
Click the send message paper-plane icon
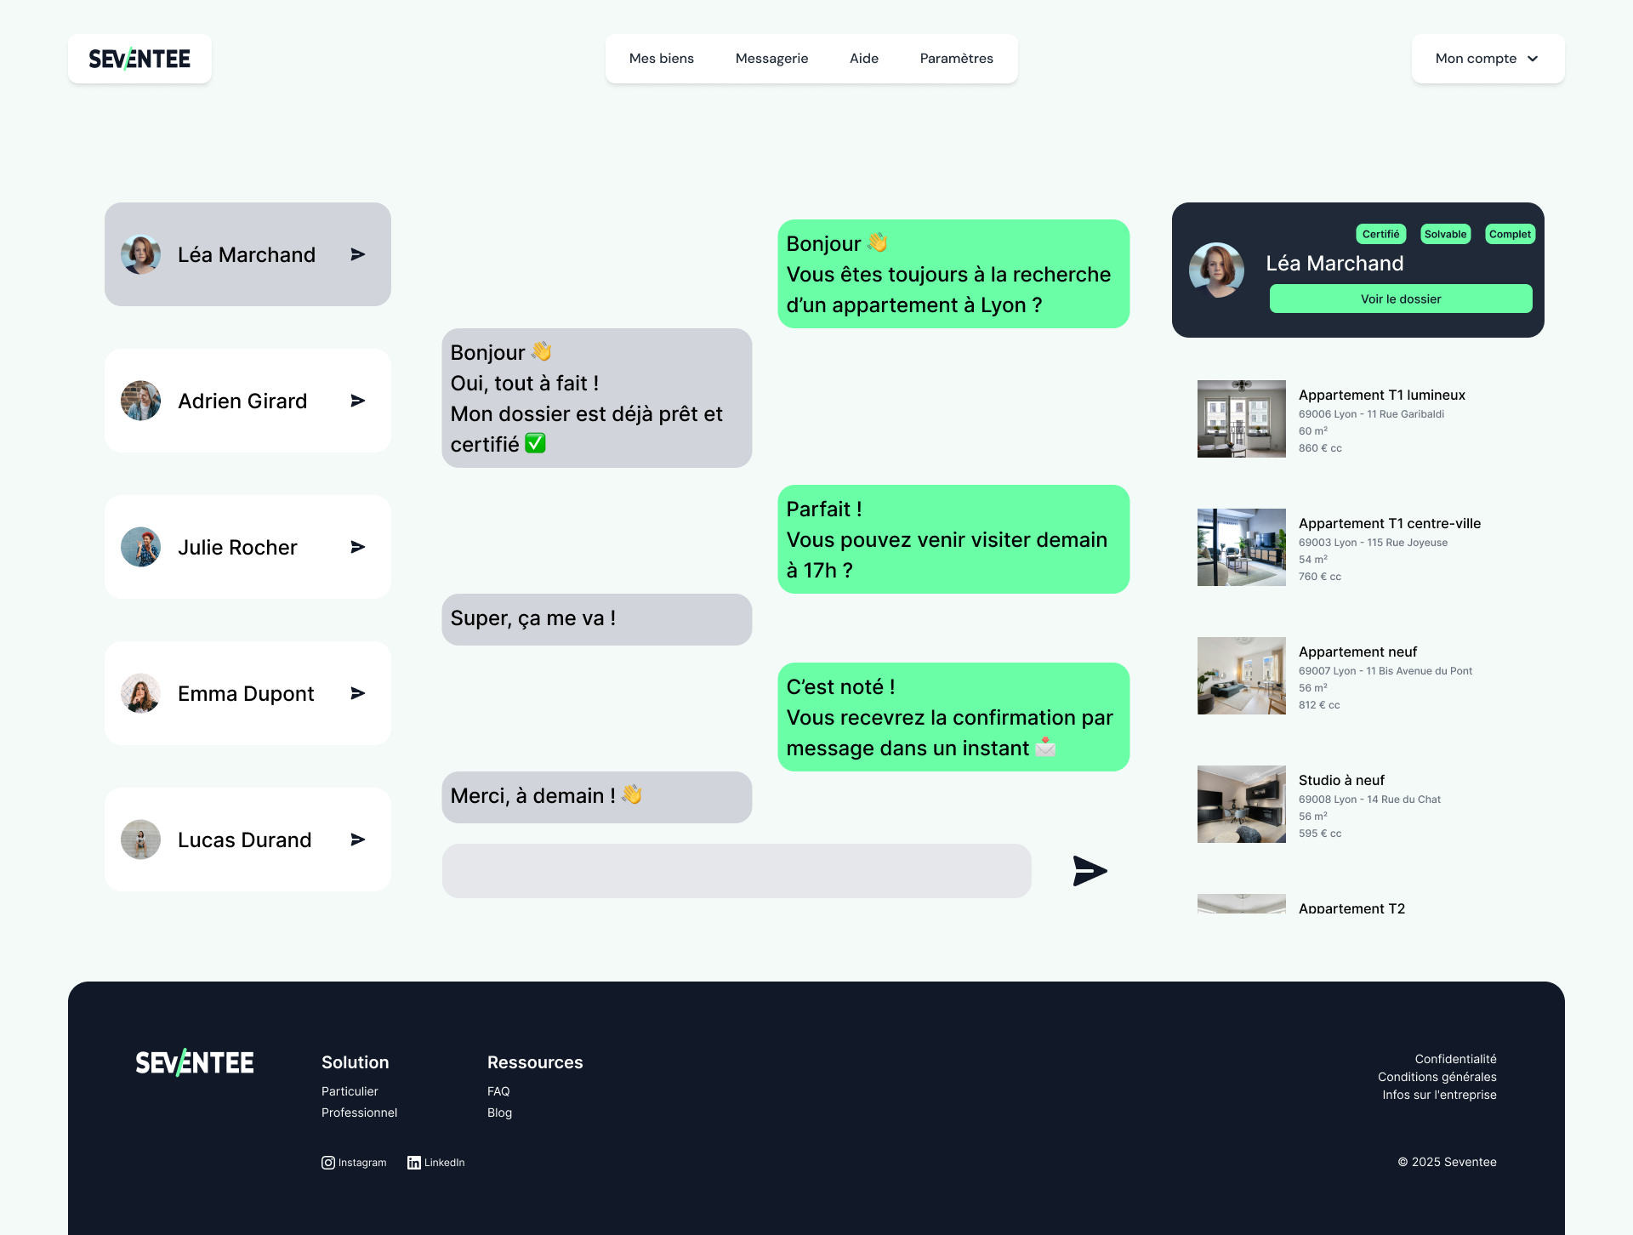(1090, 871)
